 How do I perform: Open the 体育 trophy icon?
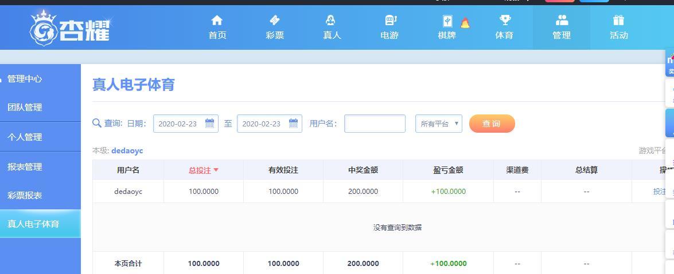504,21
